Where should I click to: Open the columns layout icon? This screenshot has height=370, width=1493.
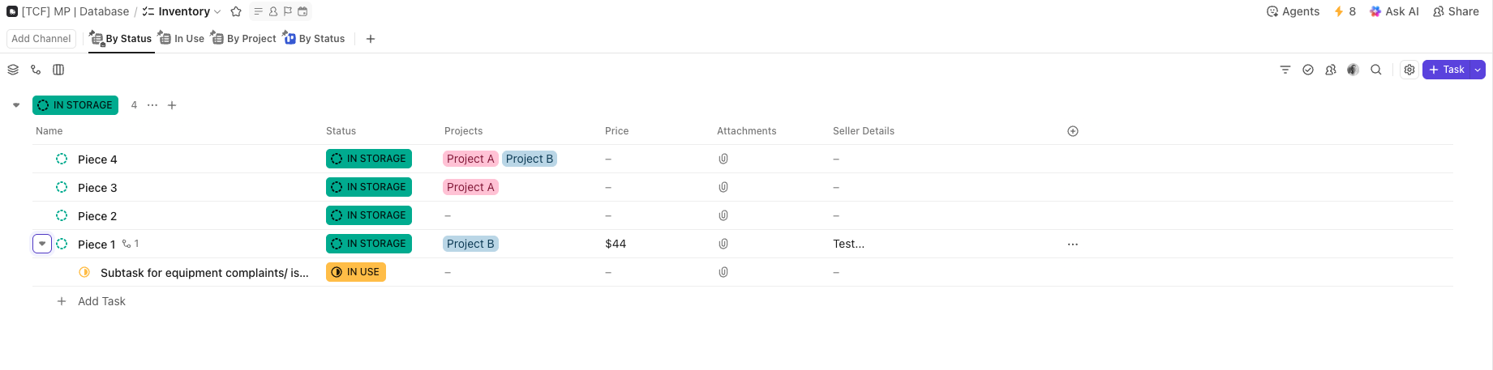58,70
